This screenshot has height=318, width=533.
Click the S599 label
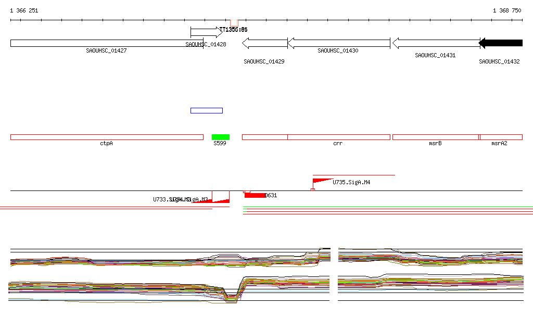220,143
